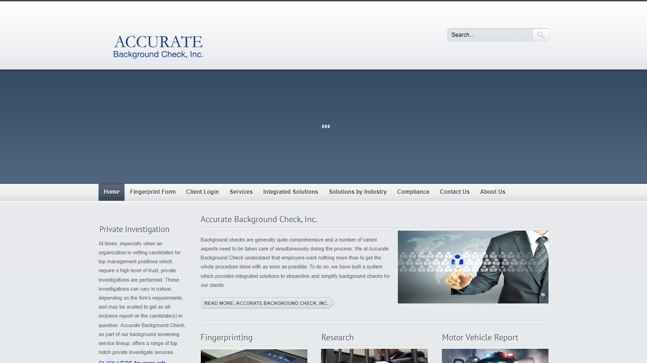
Task: Open the Contact Us page
Action: (x=454, y=192)
